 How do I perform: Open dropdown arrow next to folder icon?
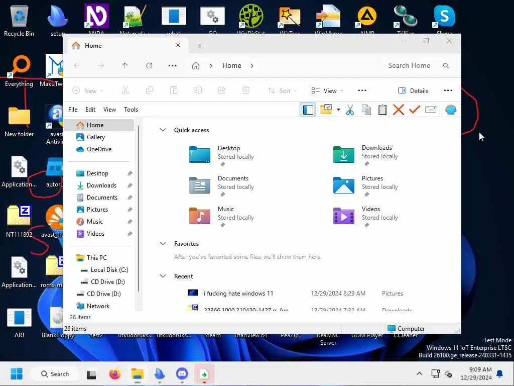coord(338,110)
